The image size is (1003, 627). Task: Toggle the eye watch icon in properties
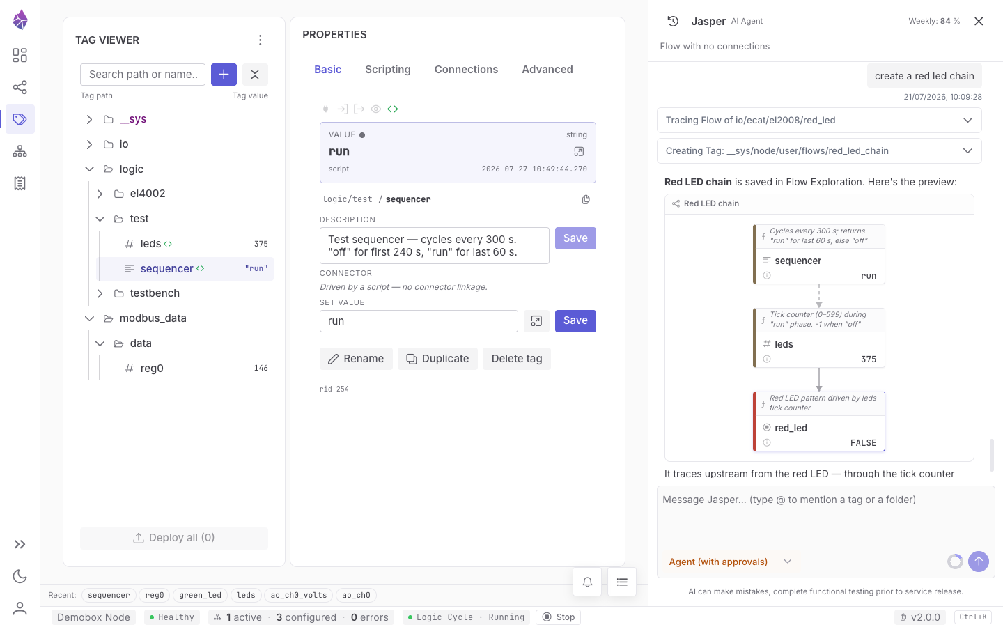coord(375,109)
